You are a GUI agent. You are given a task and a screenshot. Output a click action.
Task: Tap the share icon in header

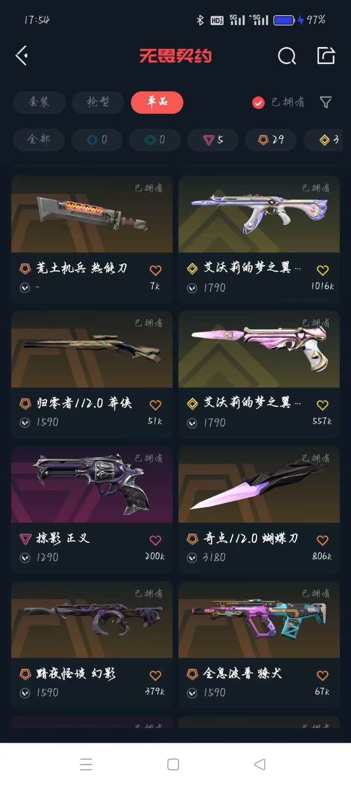326,56
